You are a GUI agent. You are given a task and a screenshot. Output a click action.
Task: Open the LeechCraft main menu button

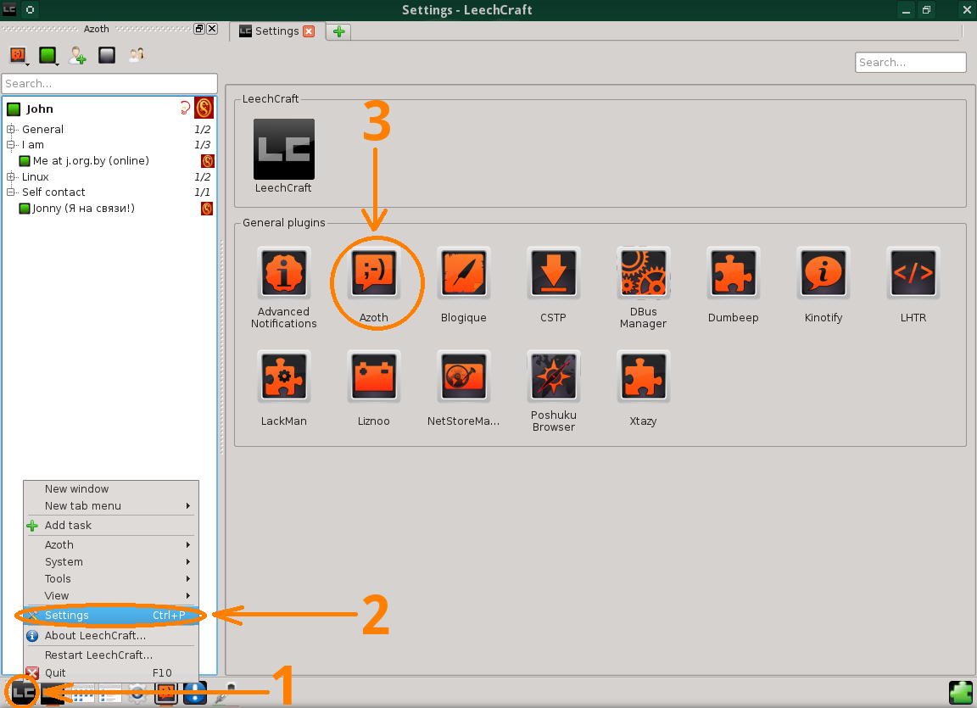coord(22,692)
